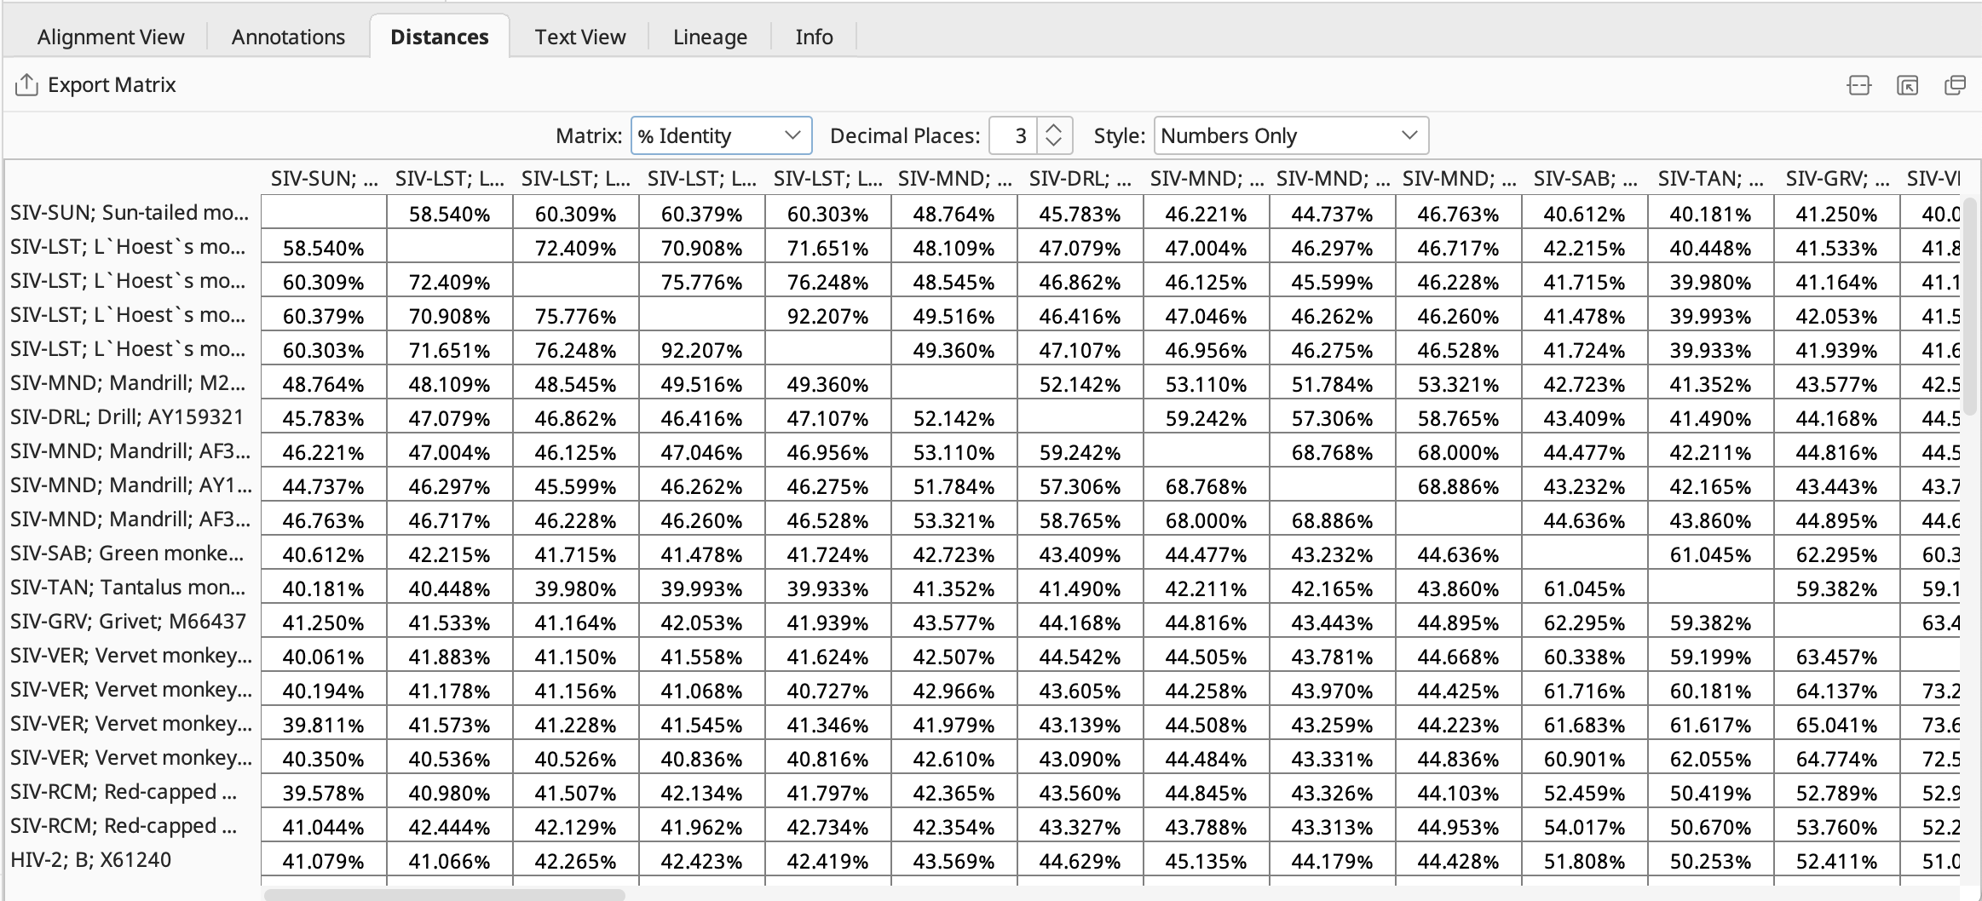This screenshot has width=1982, height=901.
Task: Open the Lineage tab
Action: click(710, 37)
